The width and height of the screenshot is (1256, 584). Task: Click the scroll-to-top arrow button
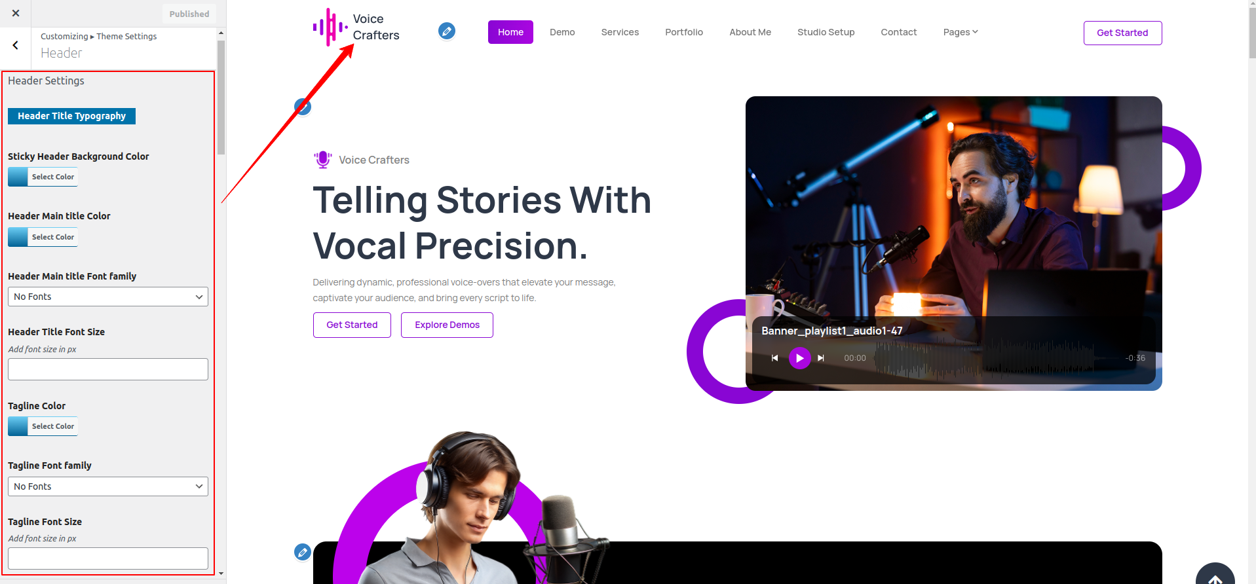(1215, 575)
